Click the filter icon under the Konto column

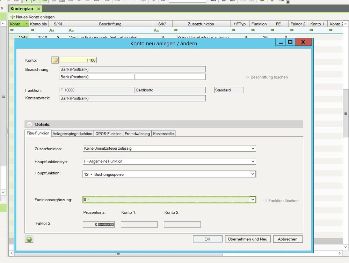pos(12,30)
